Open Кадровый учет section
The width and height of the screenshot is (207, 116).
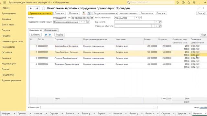point(9,64)
